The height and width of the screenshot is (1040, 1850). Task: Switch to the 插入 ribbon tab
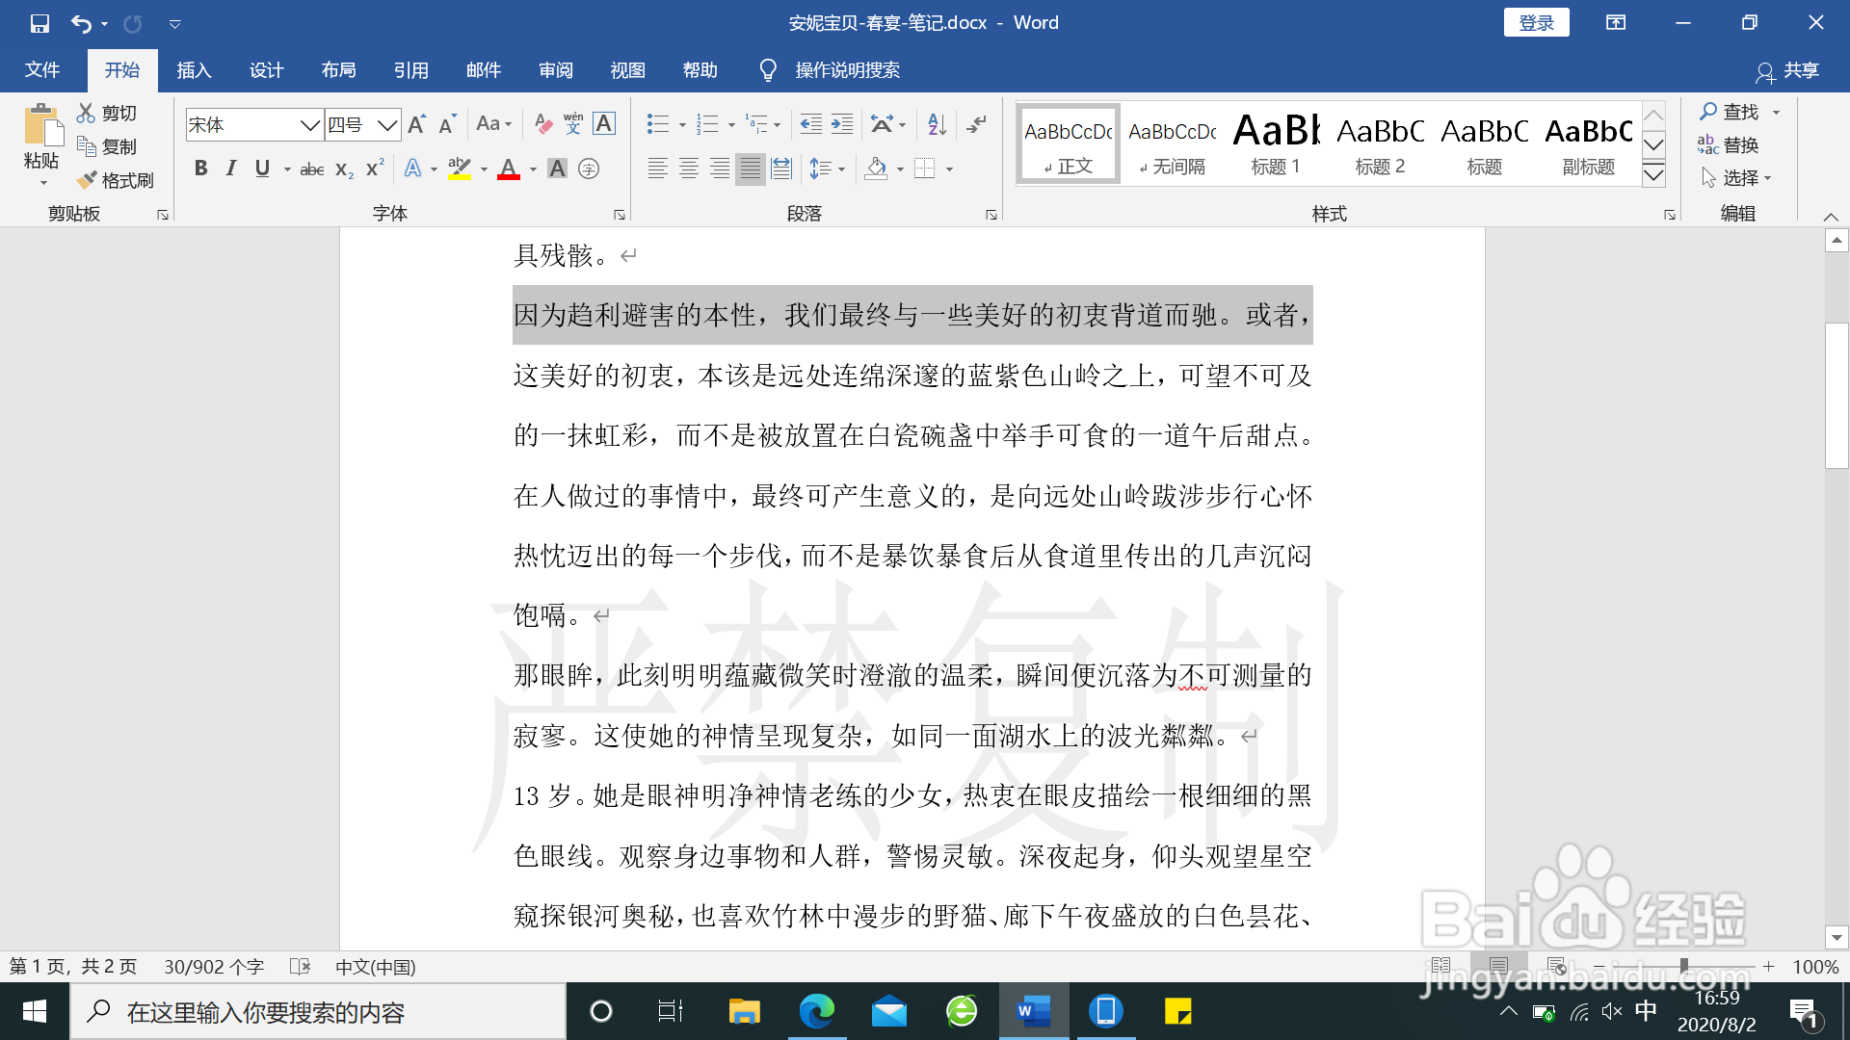(x=194, y=69)
